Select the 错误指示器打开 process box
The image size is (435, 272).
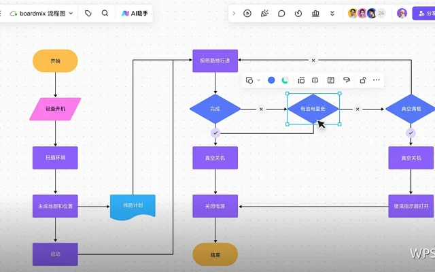pyautogui.click(x=411, y=206)
